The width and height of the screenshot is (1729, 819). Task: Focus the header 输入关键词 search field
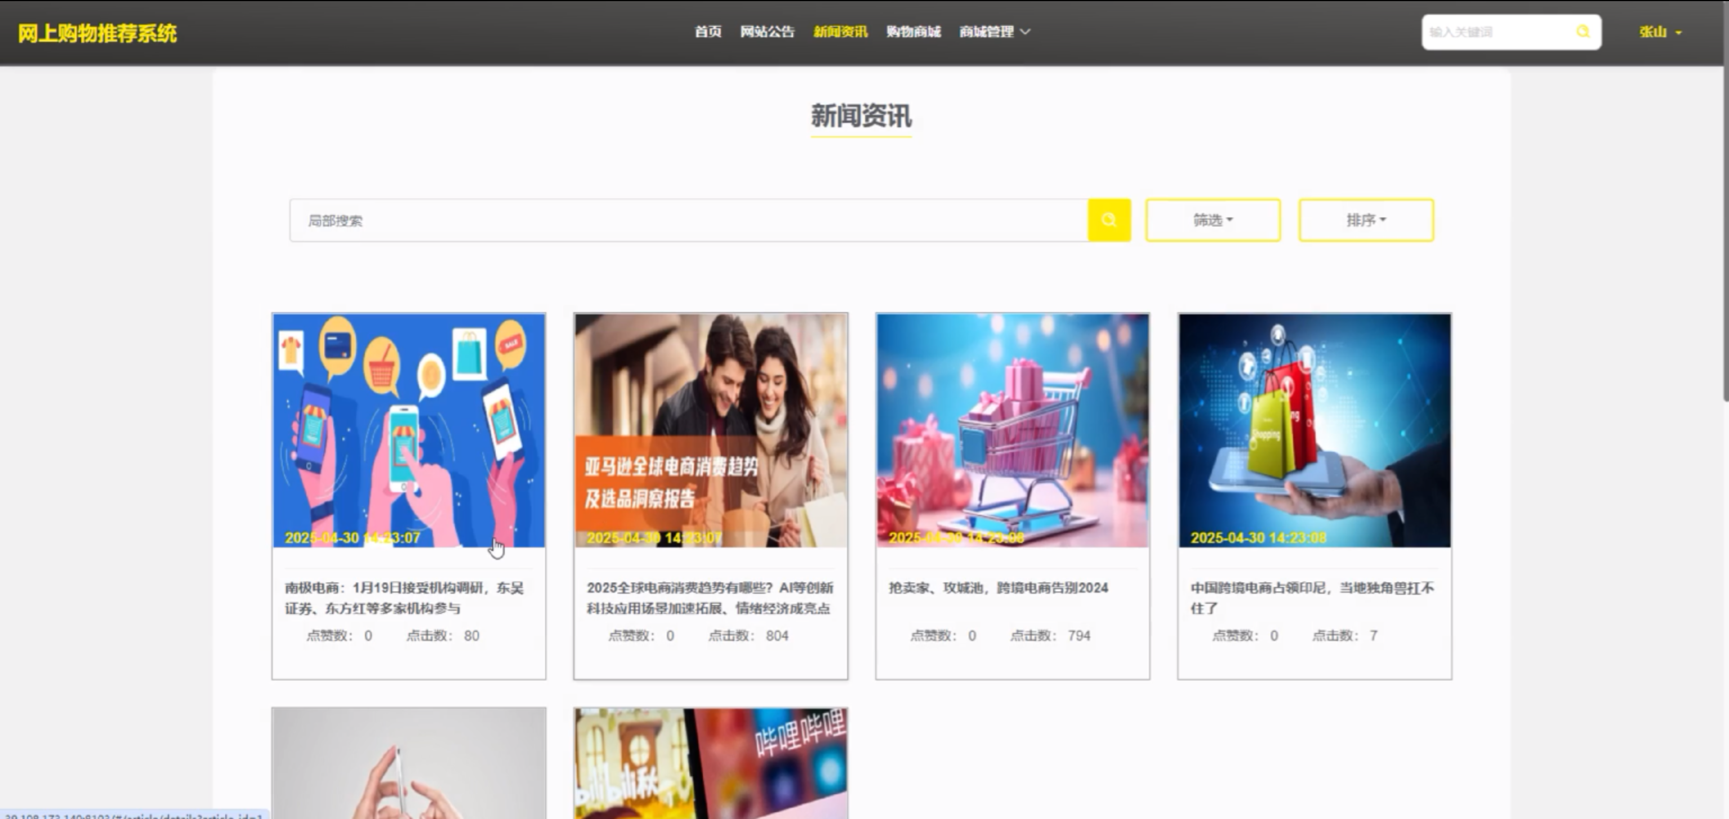click(x=1498, y=32)
